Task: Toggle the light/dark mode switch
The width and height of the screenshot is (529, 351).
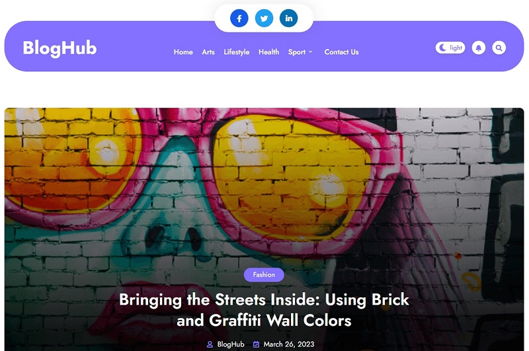Action: click(450, 48)
